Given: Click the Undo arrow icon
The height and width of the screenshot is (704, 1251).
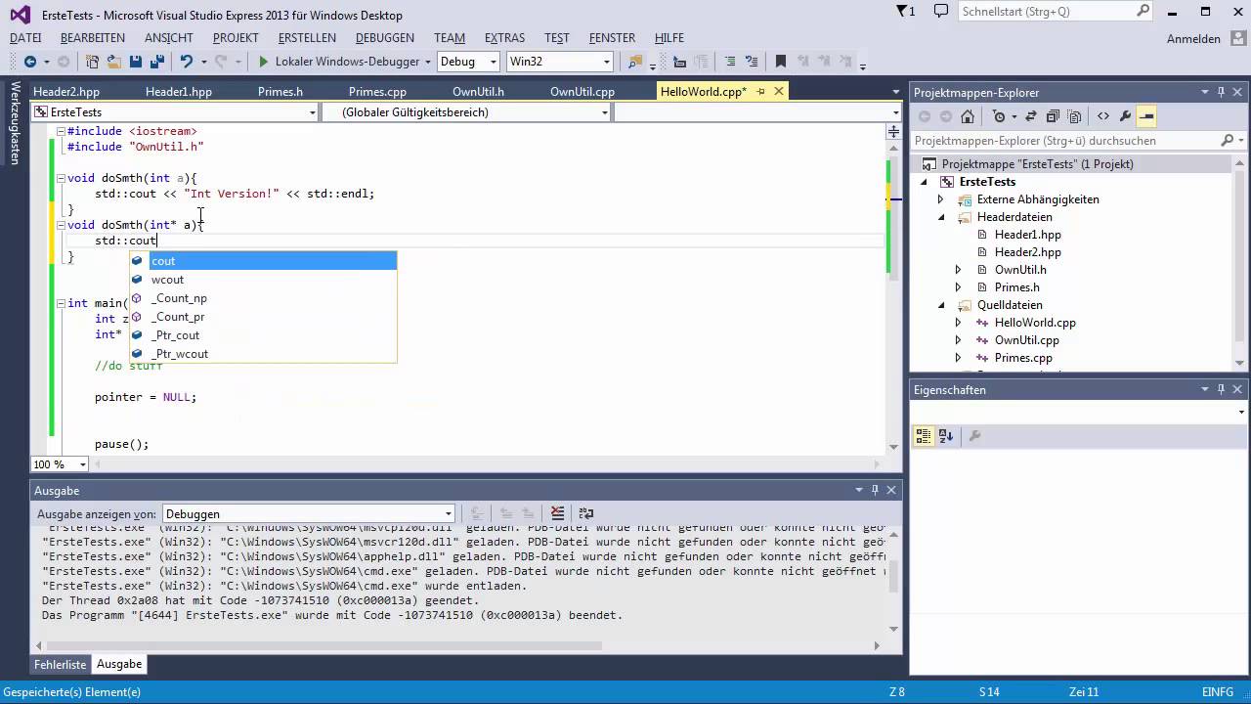Looking at the screenshot, I should coord(186,62).
